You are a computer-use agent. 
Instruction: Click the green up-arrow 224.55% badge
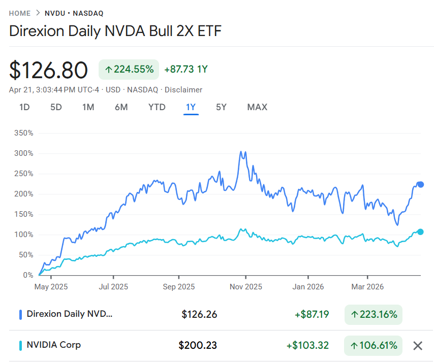tap(129, 70)
